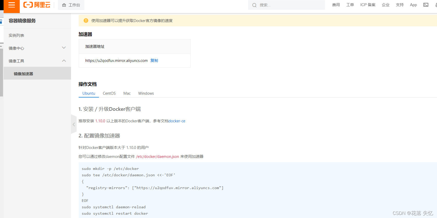This screenshot has width=437, height=218.
Task: Click 'sudo systemctl daemon-reload' line
Action: pyautogui.click(x=114, y=207)
